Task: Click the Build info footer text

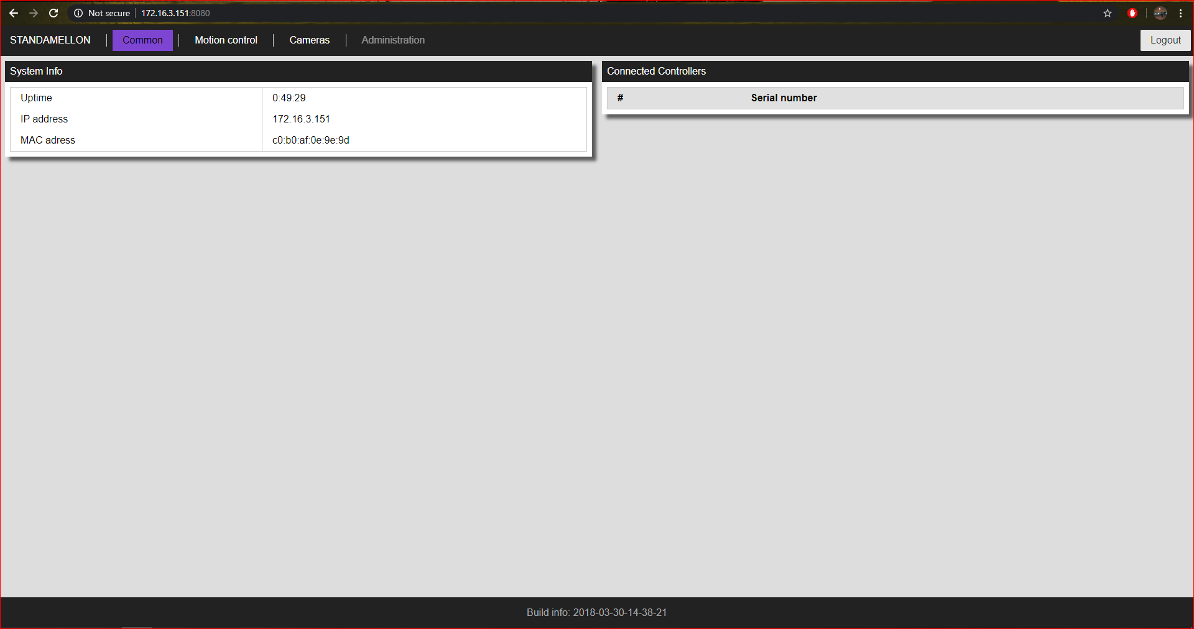Action: coord(596,613)
